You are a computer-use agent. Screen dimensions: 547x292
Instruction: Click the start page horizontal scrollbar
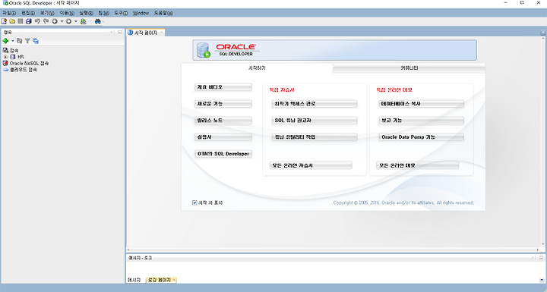pyautogui.click(x=334, y=250)
